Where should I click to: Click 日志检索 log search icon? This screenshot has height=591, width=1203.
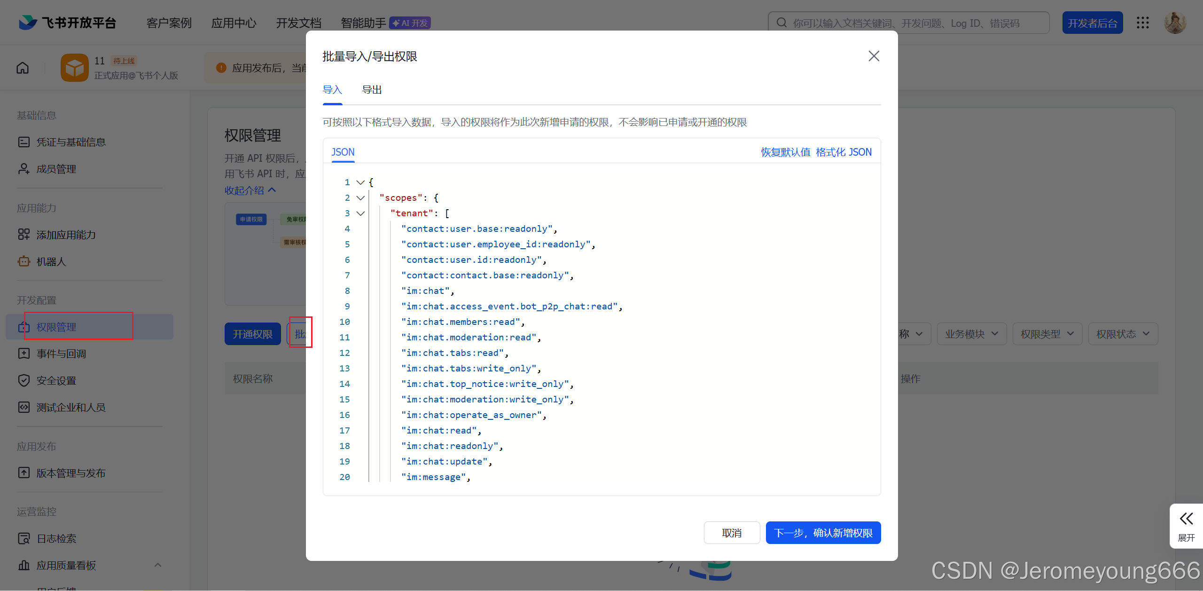point(24,538)
